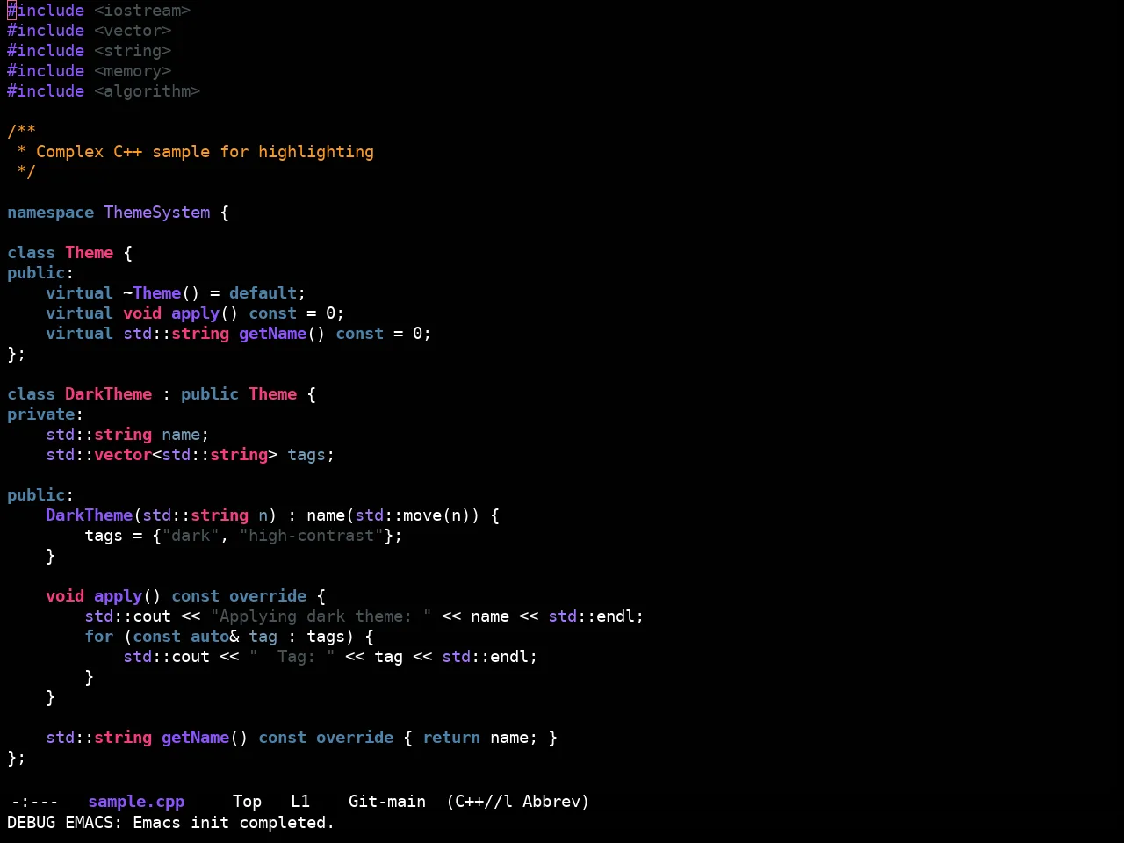Click the string literal "high-contrast"
Screen dimensions: 1124x843
(311, 536)
